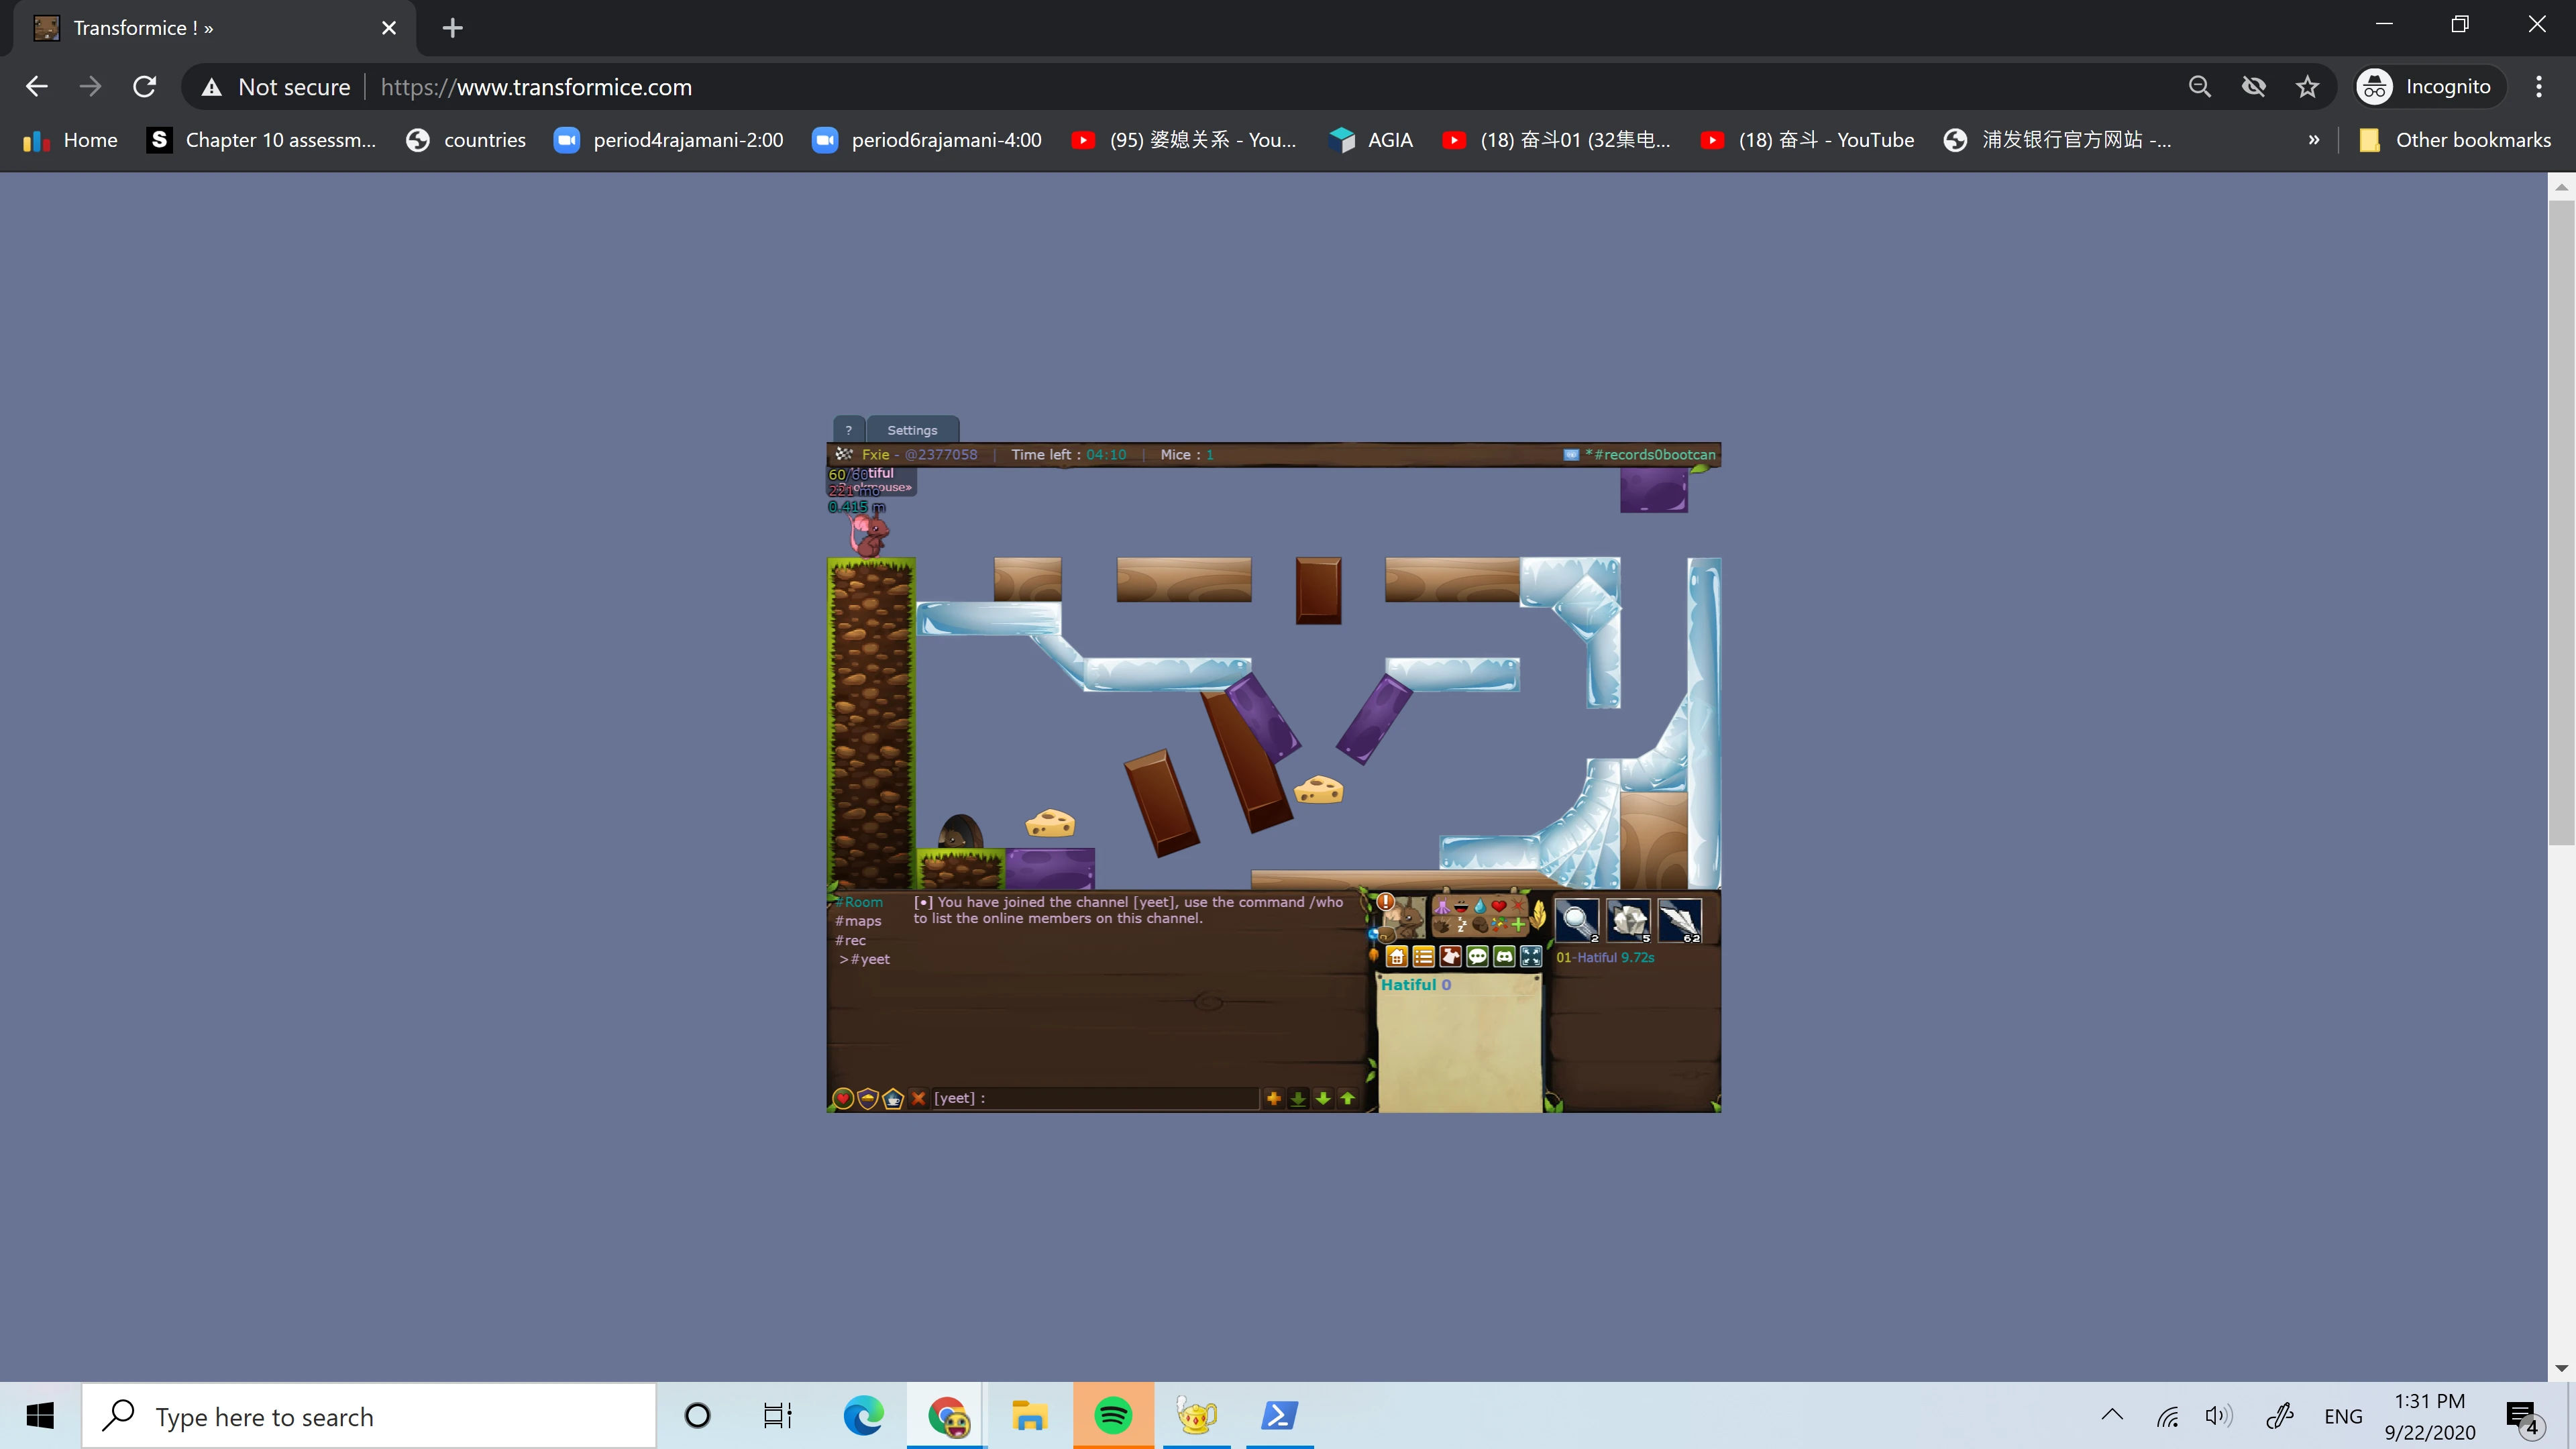Shrink chat with green down arrow
Screen dimensions: 2576x1449
[1323, 1098]
